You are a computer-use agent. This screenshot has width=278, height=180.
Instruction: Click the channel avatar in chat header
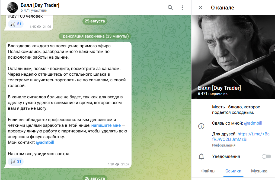click(x=12, y=8)
